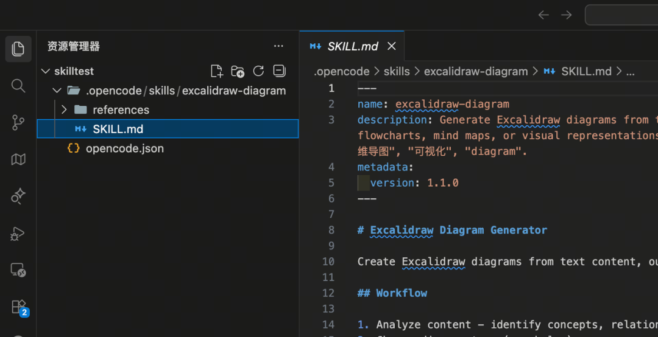Viewport: 658px width, 337px height.
Task: Open the Explorer view in activity bar
Action: [x=18, y=49]
